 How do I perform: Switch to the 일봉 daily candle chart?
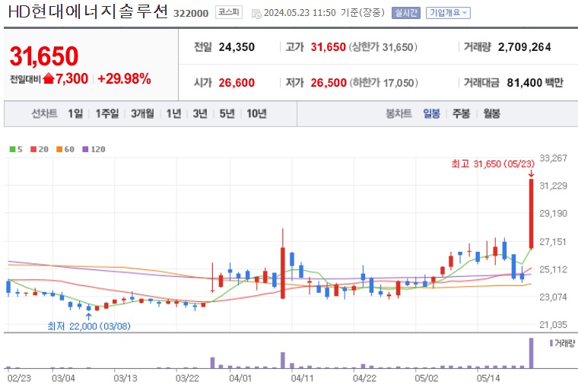[x=431, y=113]
